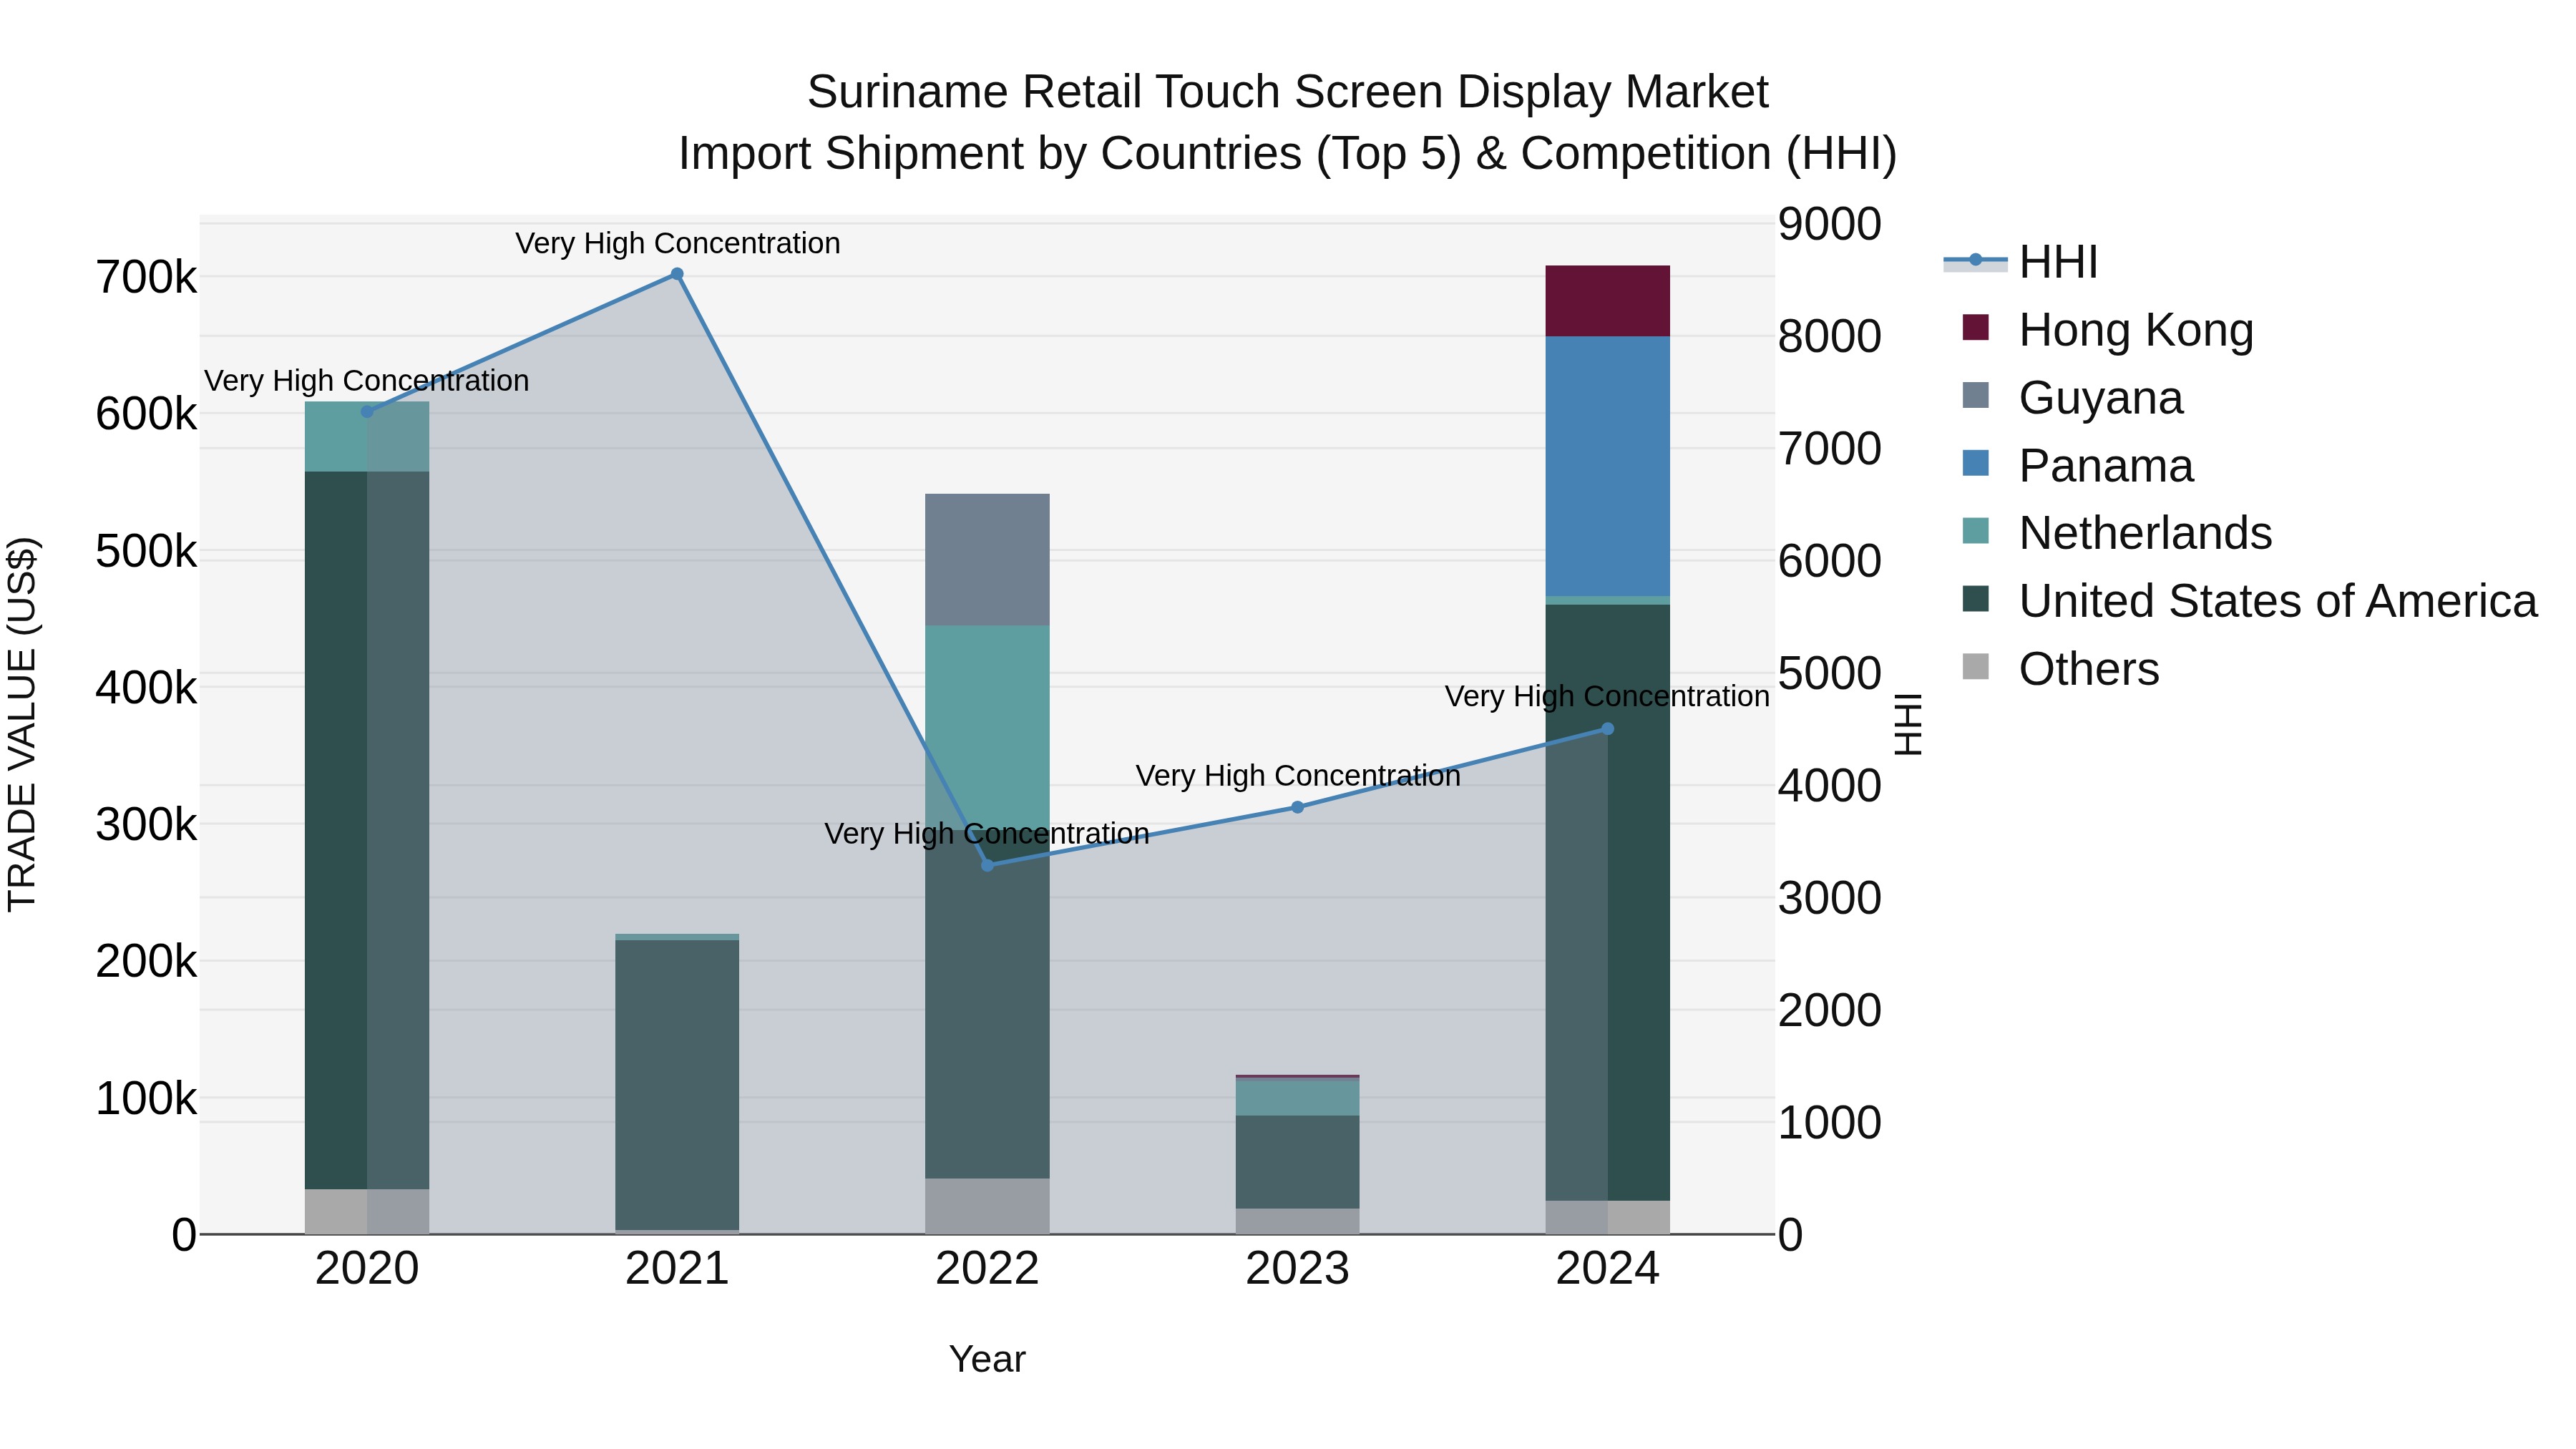Click the 2020 Very High Concentration annotation

367,381
